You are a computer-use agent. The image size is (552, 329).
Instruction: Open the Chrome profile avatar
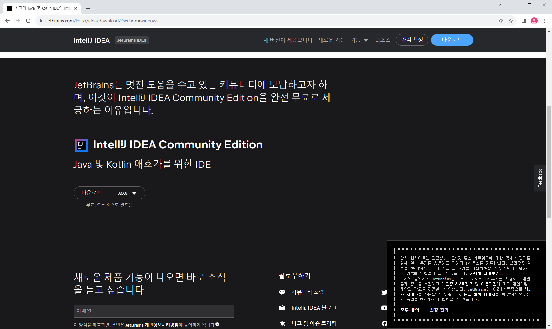coord(534,21)
